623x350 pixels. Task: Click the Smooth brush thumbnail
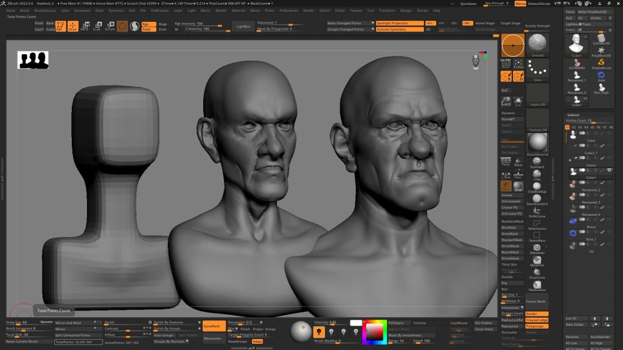coord(538,45)
